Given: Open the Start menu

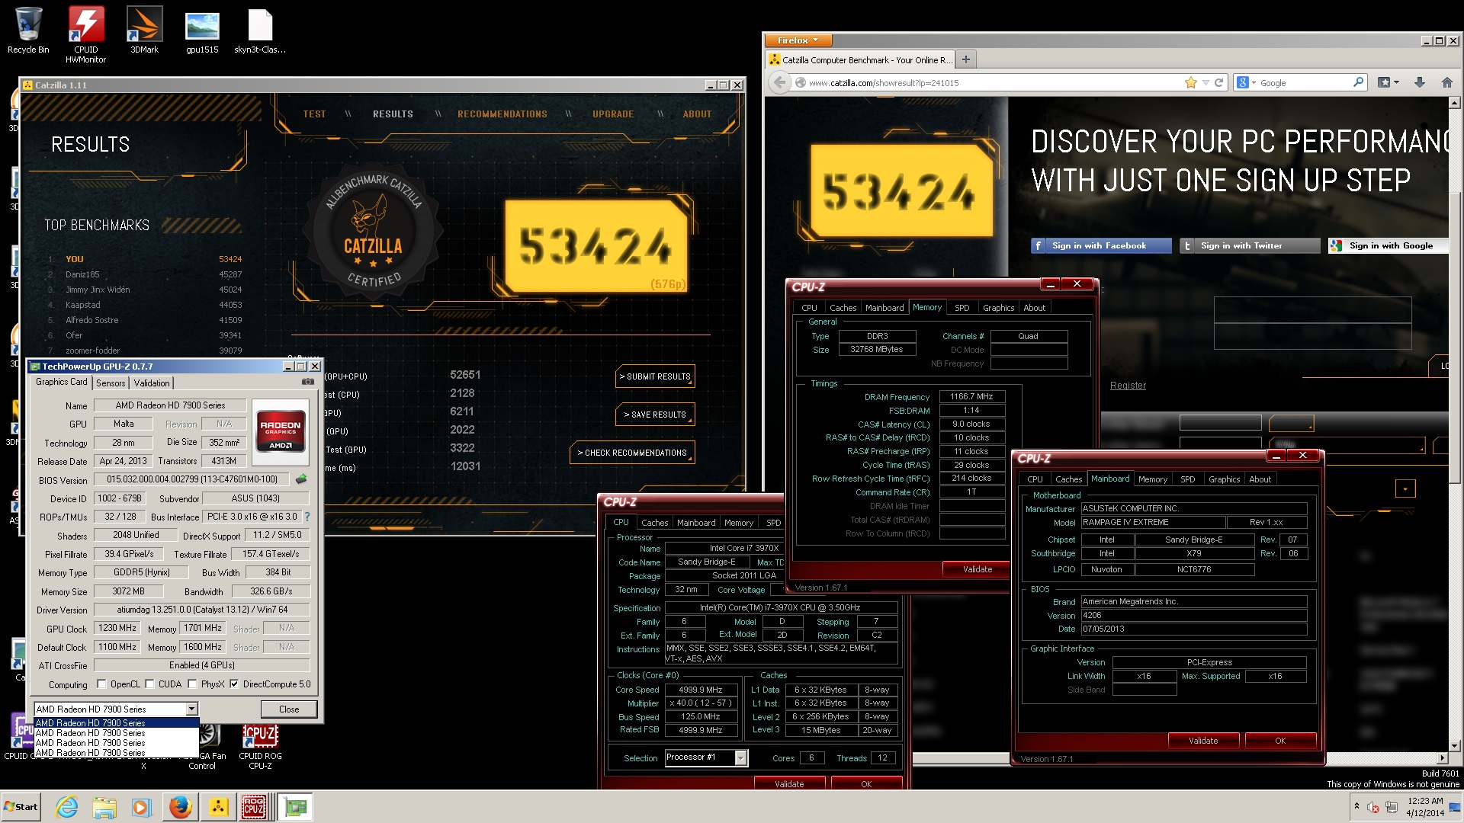Looking at the screenshot, I should (x=21, y=807).
